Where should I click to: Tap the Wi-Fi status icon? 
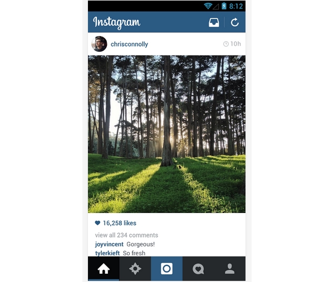click(x=208, y=6)
